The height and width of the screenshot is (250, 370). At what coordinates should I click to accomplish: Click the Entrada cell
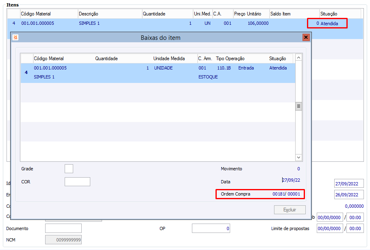tap(246, 68)
